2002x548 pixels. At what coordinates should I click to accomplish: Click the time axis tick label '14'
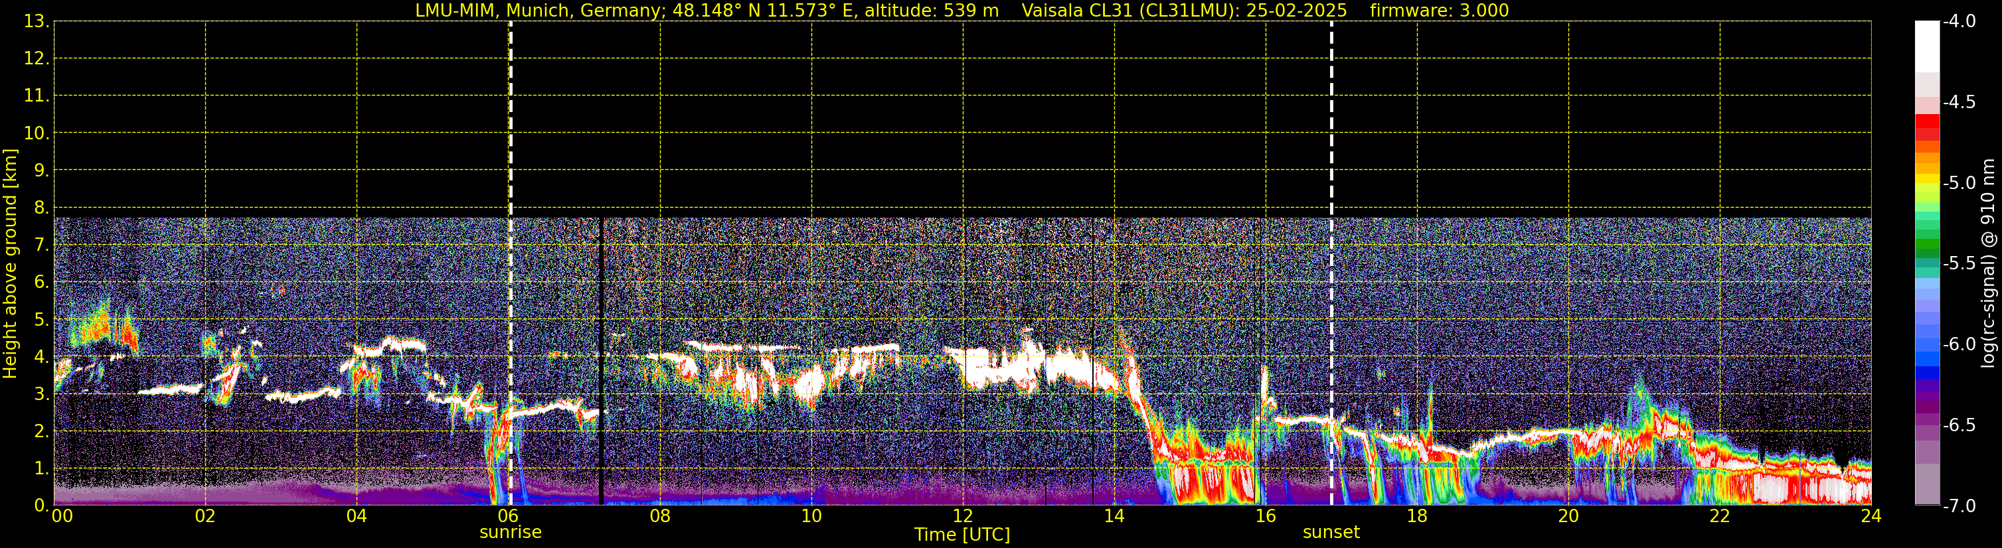tap(1114, 516)
